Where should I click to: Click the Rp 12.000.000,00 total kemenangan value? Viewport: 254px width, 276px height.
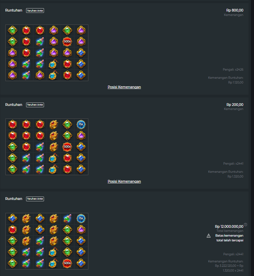pyautogui.click(x=229, y=226)
